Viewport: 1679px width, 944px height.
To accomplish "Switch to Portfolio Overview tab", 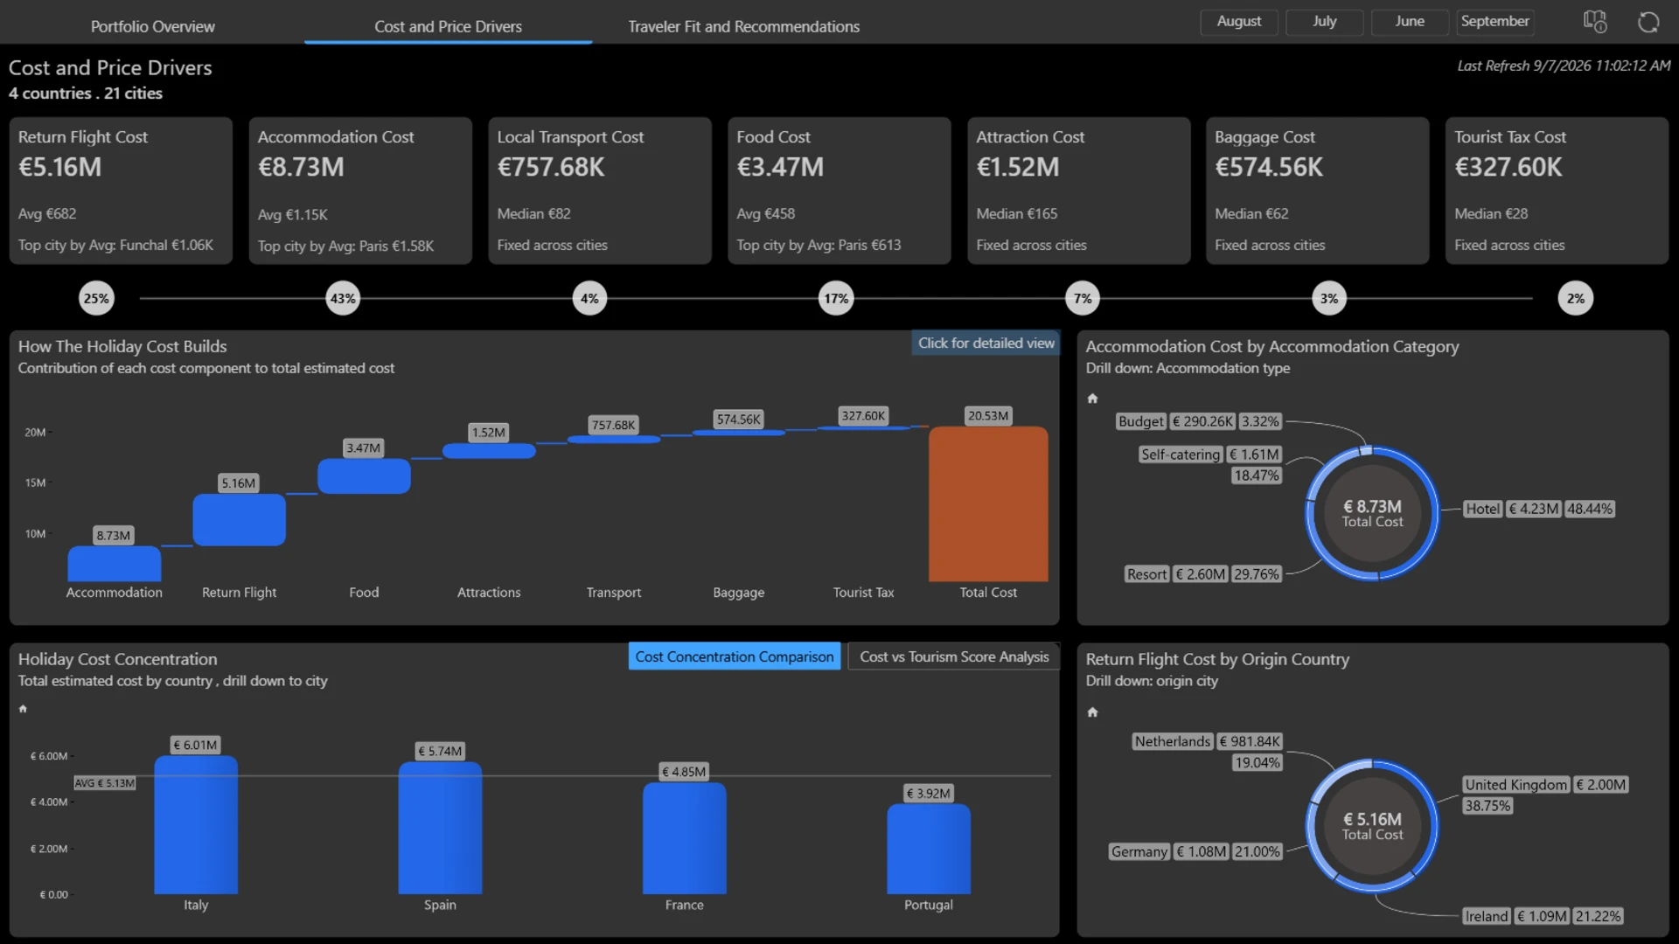I will (x=153, y=26).
